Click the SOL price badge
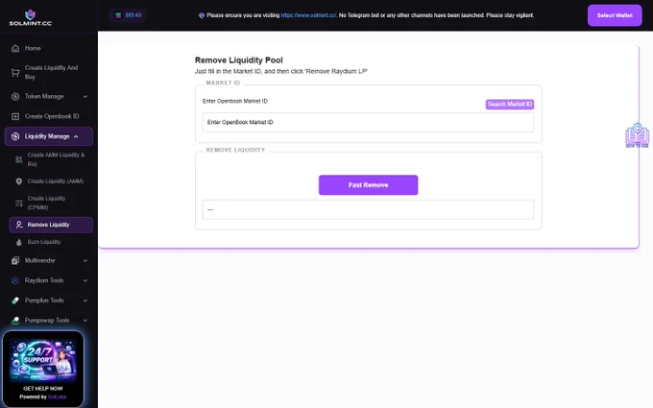Screen dimensions: 653x408 click(x=128, y=15)
